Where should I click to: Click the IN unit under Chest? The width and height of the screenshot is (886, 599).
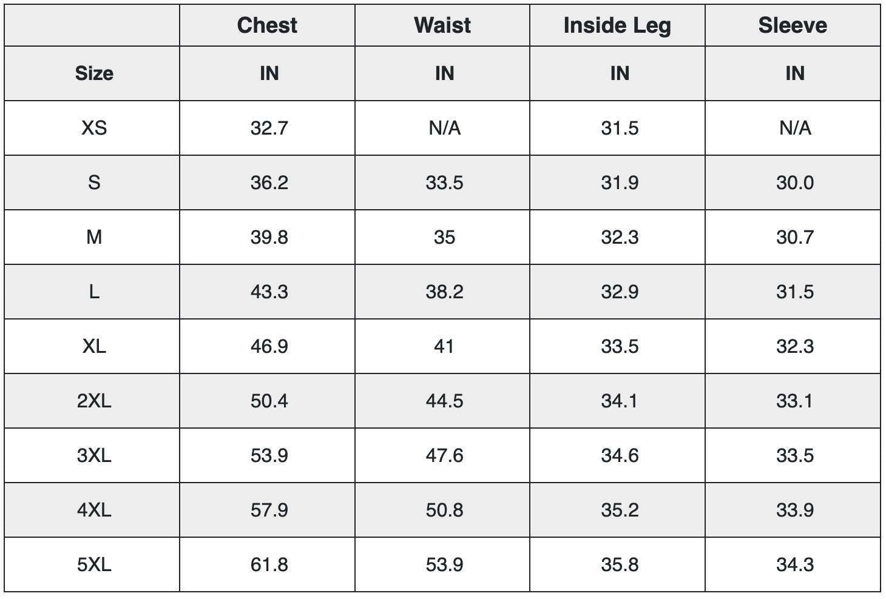pos(269,73)
